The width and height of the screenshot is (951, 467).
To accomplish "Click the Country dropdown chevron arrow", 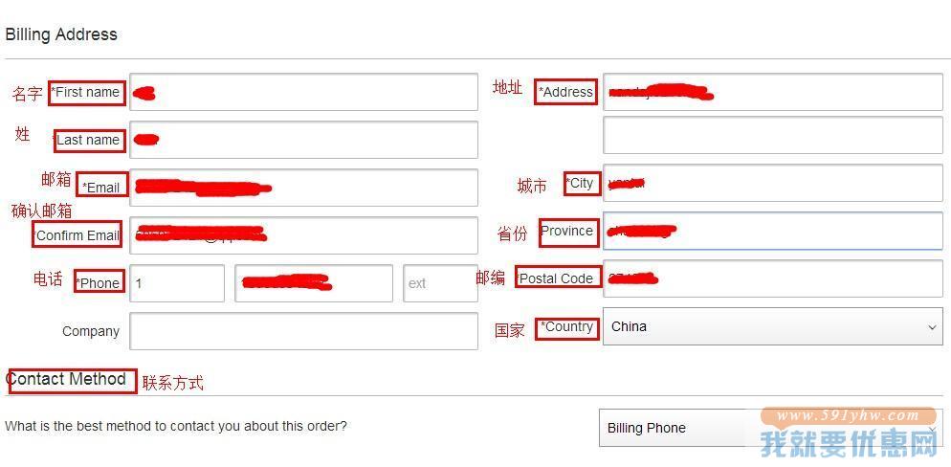I will (932, 327).
